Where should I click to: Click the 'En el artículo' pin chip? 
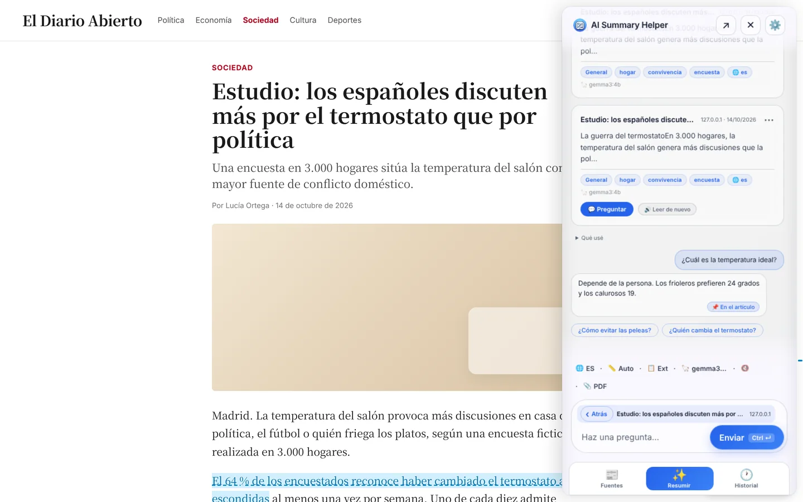pos(733,307)
